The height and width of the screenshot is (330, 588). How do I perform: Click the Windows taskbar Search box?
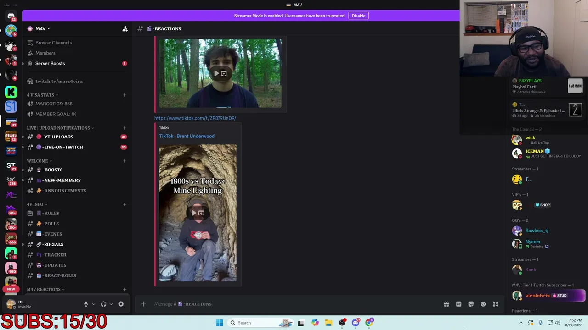point(260,323)
